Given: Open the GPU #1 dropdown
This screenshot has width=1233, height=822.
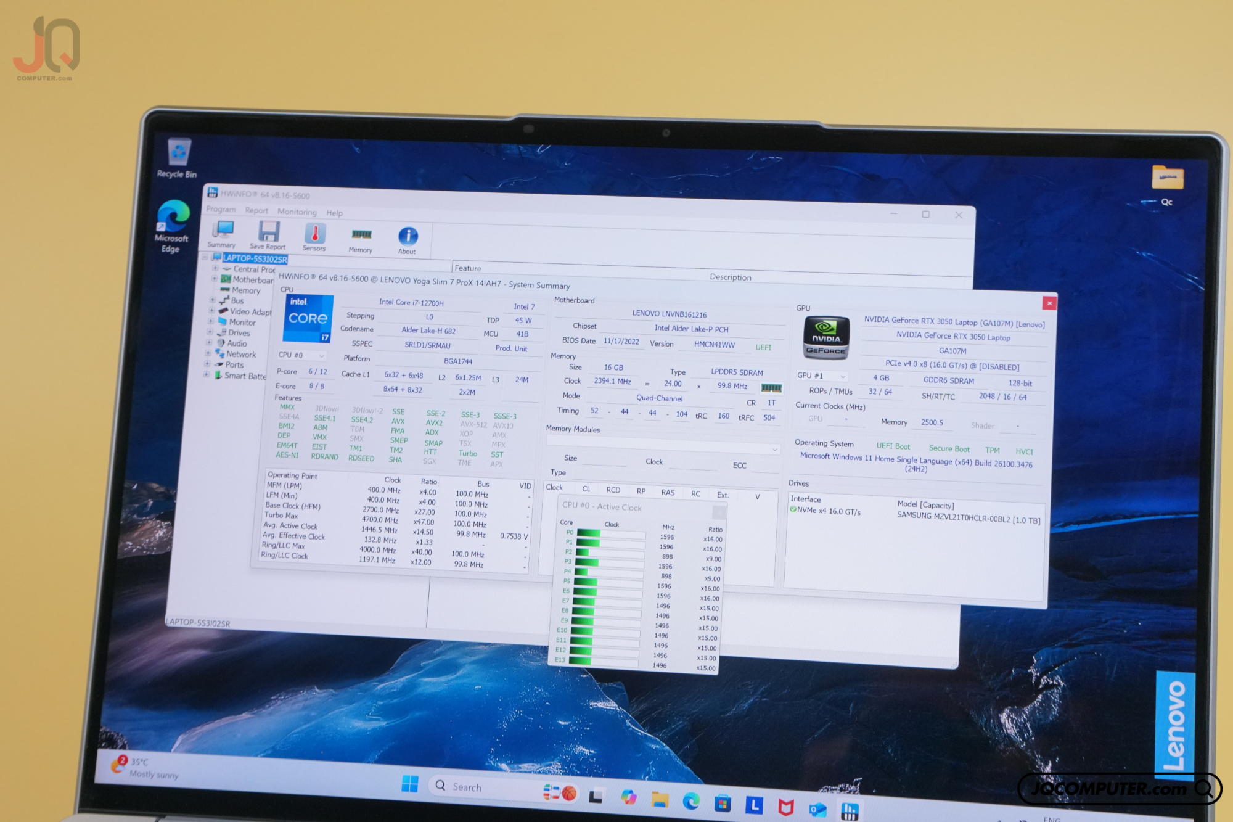Looking at the screenshot, I should [x=822, y=376].
